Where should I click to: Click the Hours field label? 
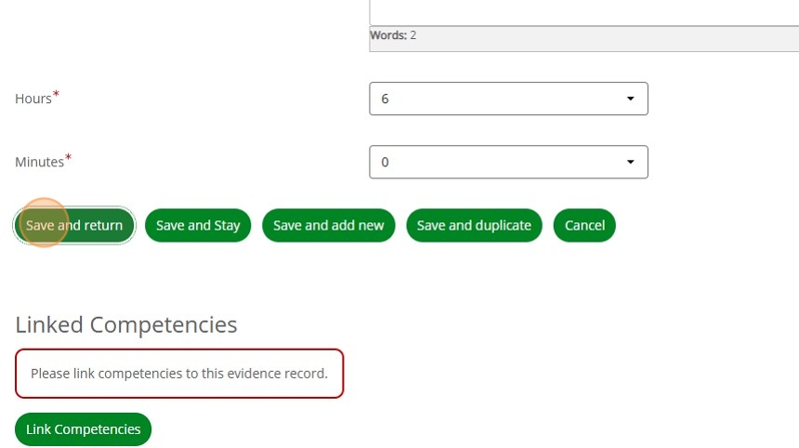(33, 99)
